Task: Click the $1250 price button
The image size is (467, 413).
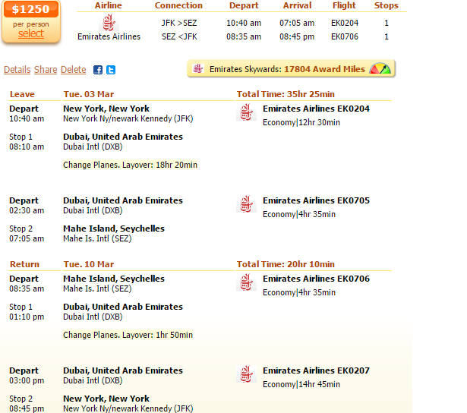Action: coord(30,9)
